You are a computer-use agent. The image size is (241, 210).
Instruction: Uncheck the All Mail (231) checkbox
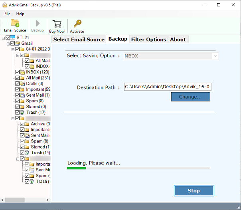click(18, 78)
